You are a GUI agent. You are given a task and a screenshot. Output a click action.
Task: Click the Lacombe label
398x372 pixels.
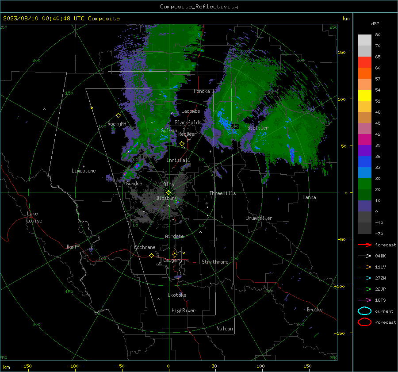pos(191,111)
